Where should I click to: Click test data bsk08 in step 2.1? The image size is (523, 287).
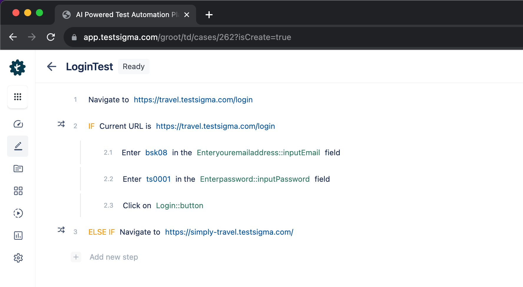pos(156,153)
